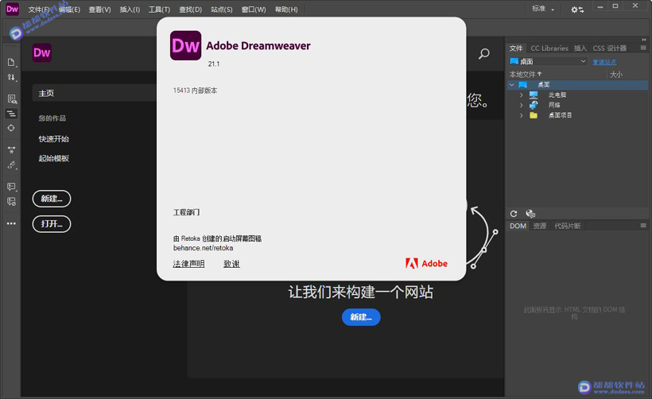Click the Inspect crosshair icon
652x399 pixels.
(11, 128)
